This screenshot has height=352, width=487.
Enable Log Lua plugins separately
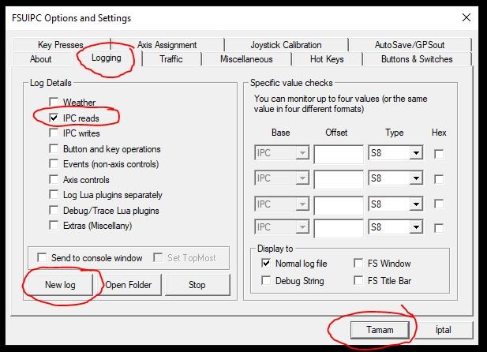pyautogui.click(x=54, y=194)
